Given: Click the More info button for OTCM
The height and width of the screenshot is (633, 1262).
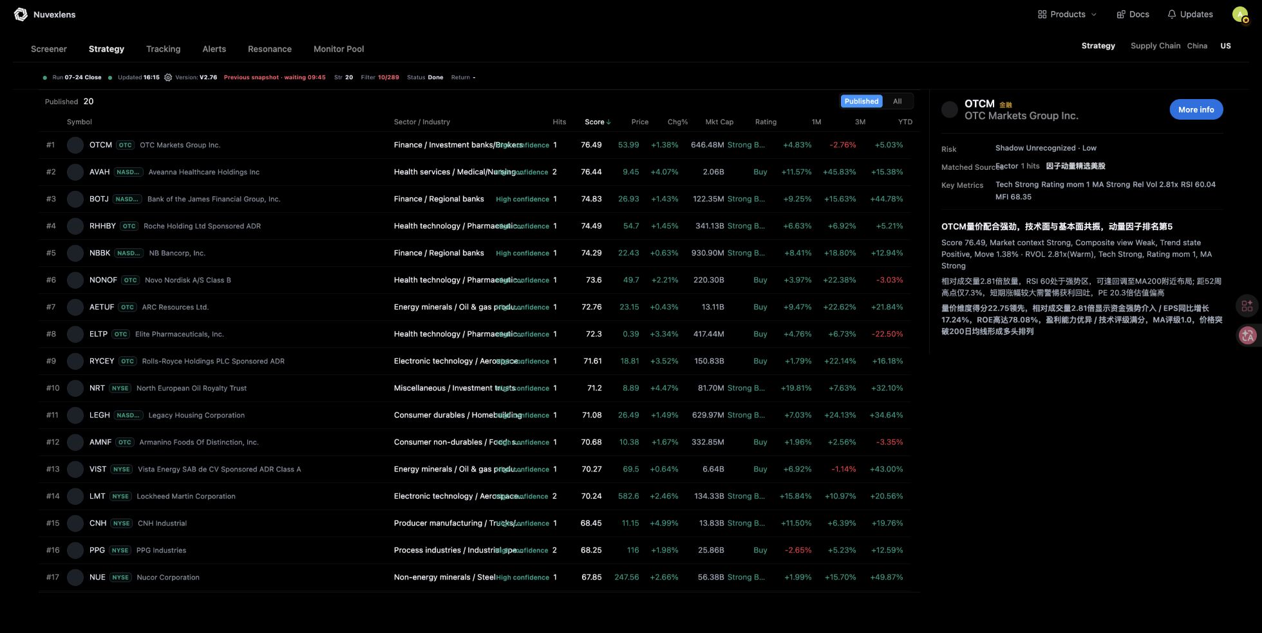Looking at the screenshot, I should coord(1196,109).
